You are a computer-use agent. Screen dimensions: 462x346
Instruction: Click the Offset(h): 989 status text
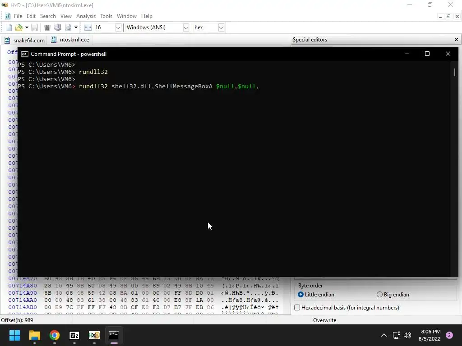click(x=17, y=320)
